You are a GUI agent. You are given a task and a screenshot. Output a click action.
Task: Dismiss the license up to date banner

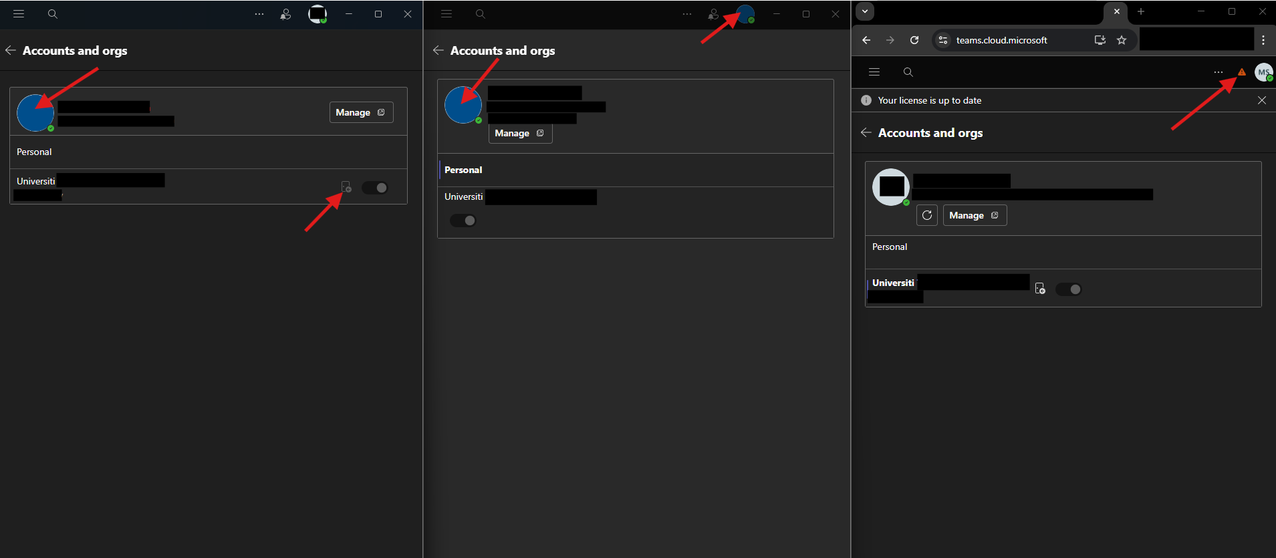1262,100
